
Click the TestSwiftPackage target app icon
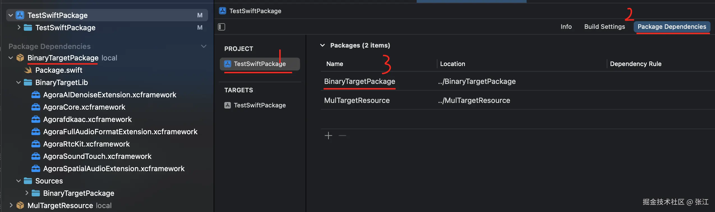click(x=227, y=105)
